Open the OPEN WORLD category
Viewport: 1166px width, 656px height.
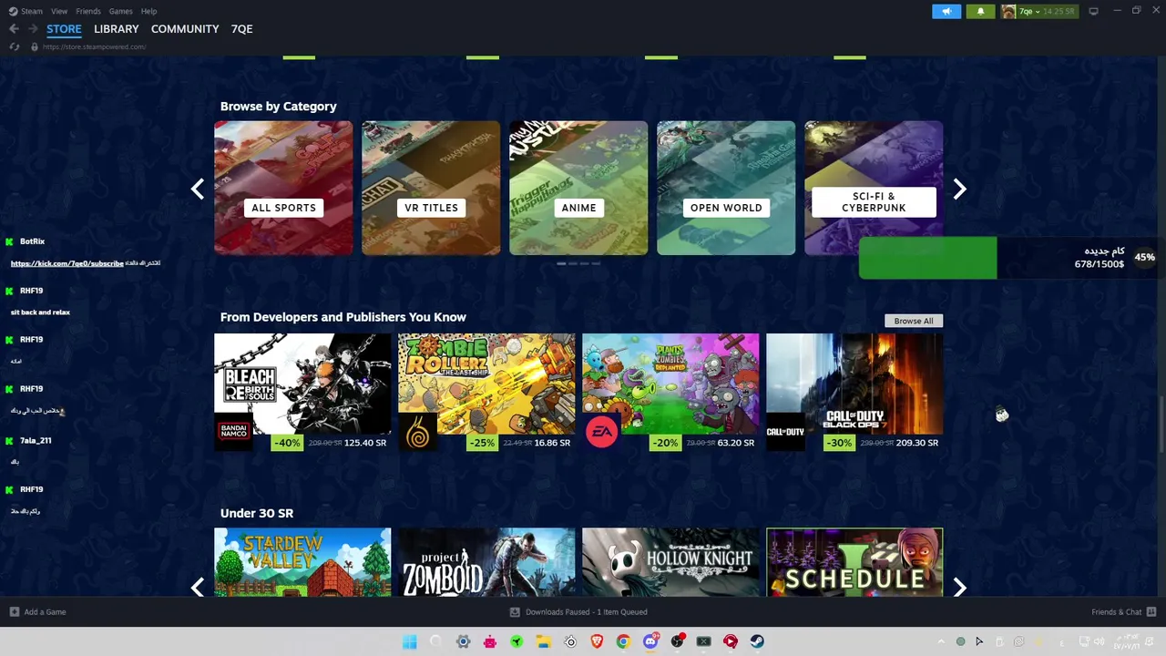(726, 188)
